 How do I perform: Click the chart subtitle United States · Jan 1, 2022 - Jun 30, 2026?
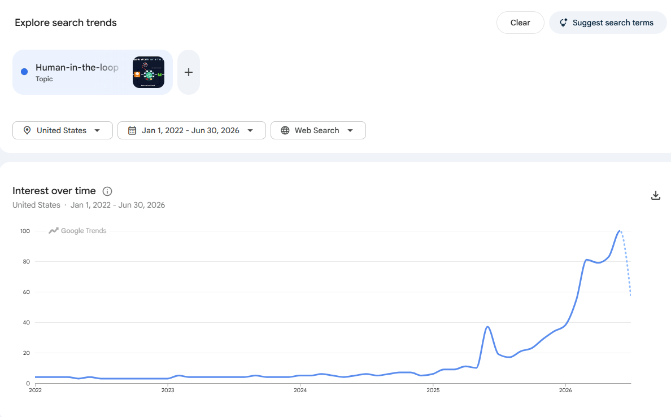89,205
